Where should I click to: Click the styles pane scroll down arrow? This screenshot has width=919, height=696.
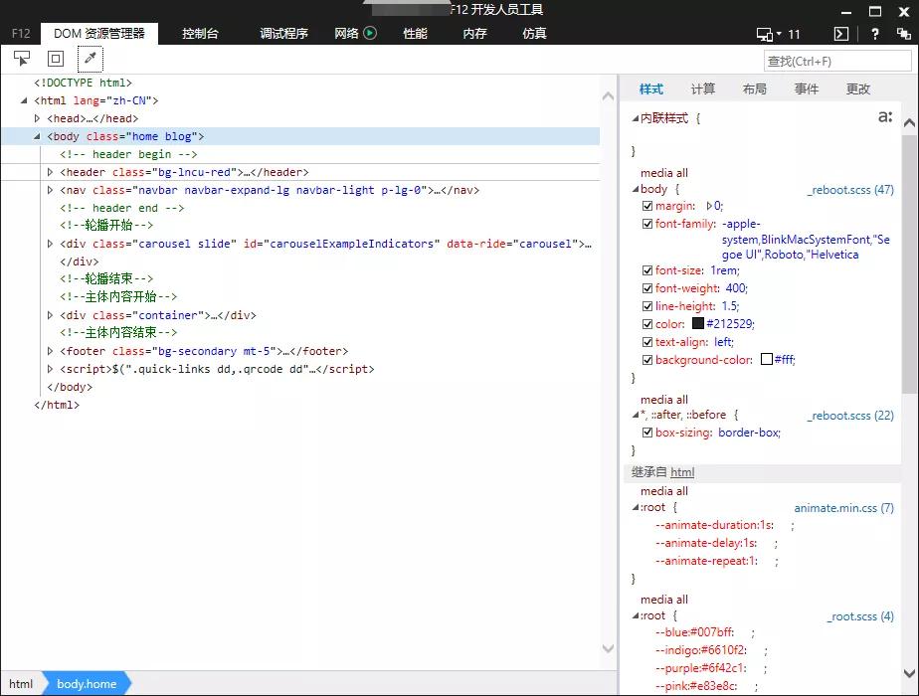tap(909, 673)
